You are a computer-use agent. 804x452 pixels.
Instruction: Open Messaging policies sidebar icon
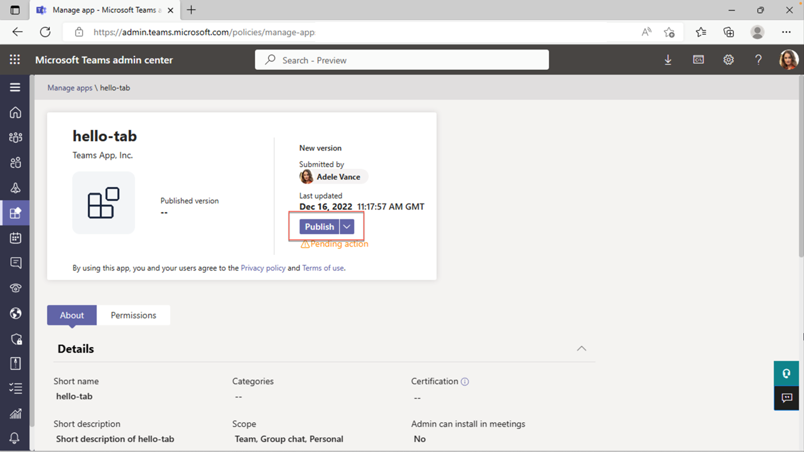click(x=15, y=263)
